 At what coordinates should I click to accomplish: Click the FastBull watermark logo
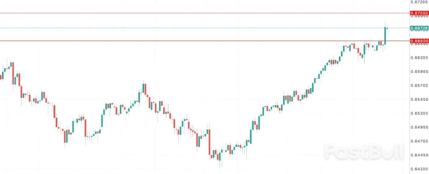point(364,151)
